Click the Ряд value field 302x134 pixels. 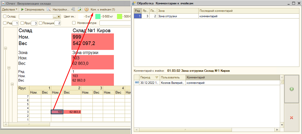(x=15, y=23)
